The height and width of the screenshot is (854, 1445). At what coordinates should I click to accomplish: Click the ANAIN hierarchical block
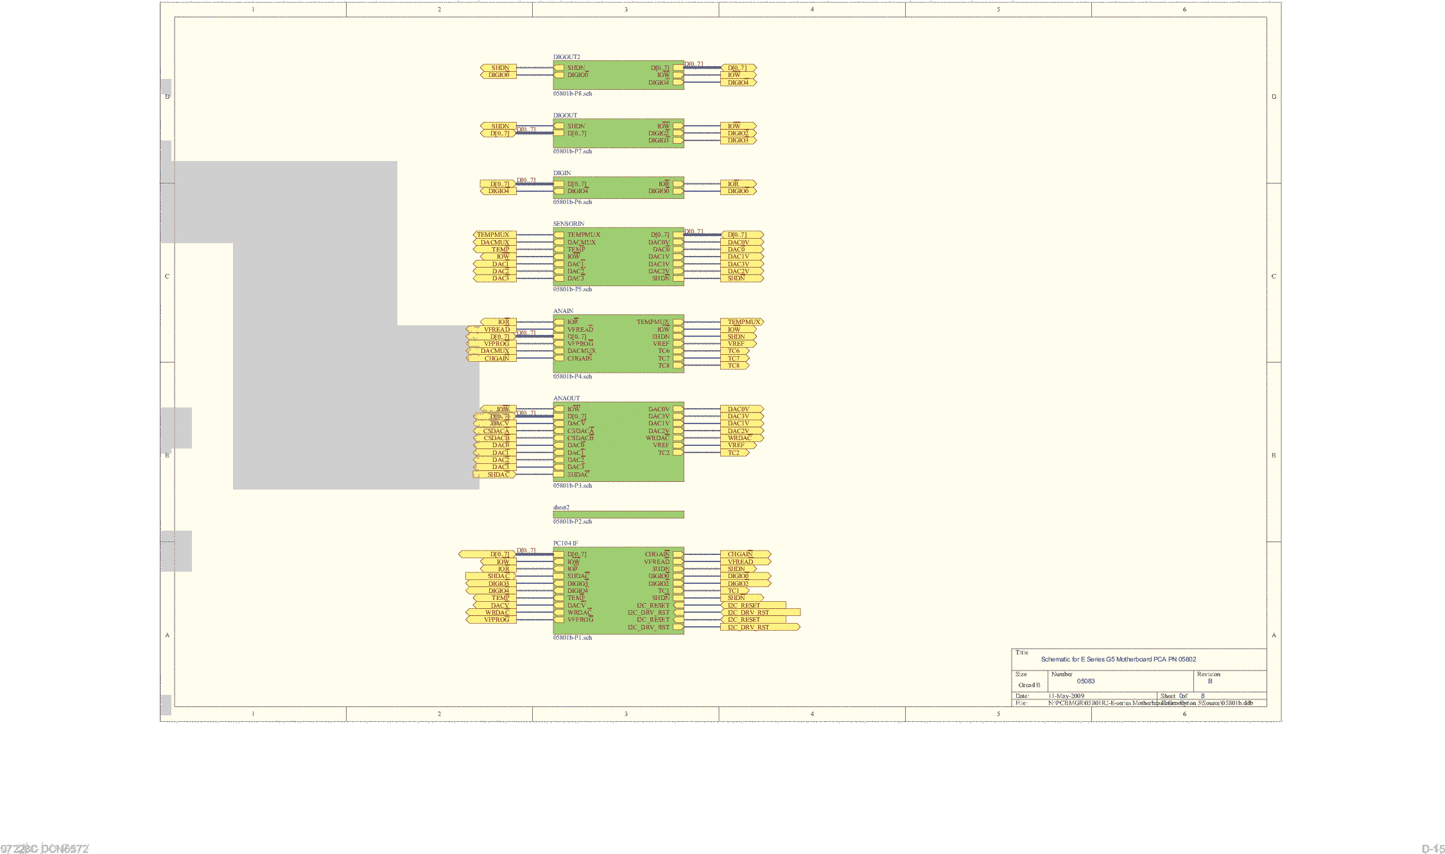(618, 342)
